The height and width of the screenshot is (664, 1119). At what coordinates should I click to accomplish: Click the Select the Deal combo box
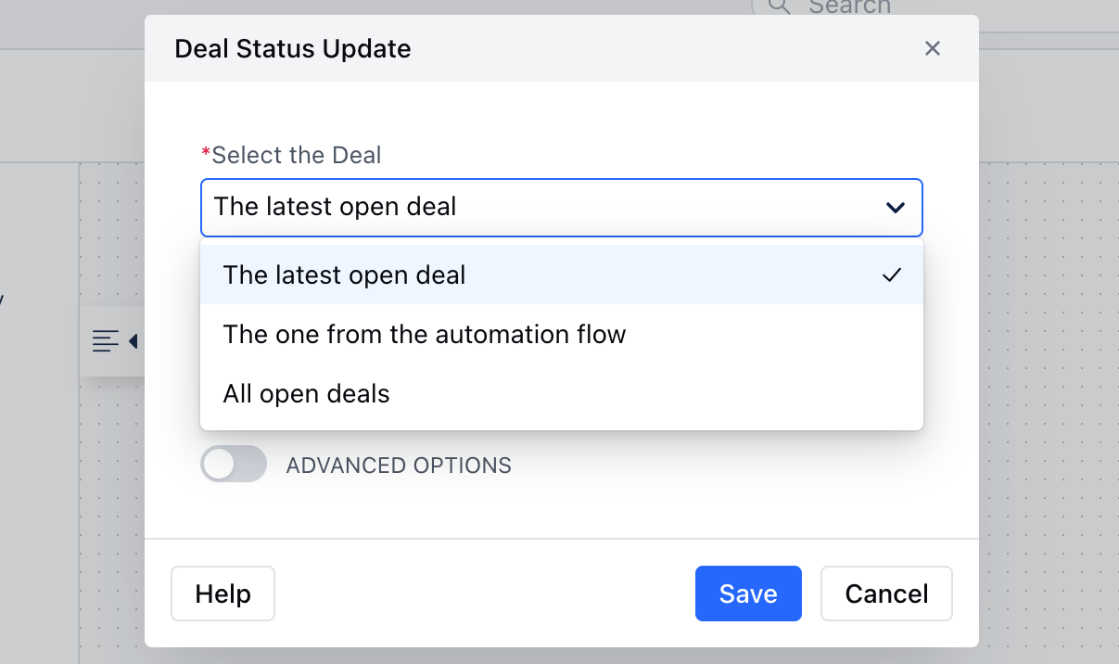562,207
